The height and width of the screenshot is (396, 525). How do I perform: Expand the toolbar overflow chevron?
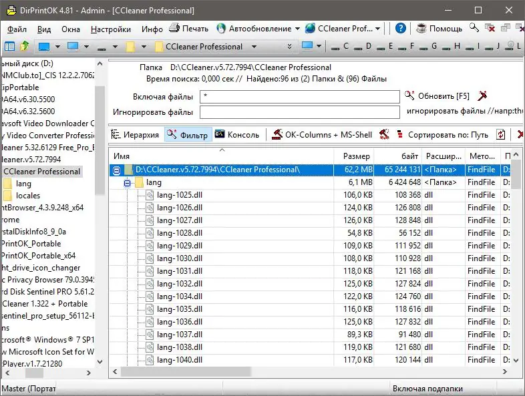pyautogui.click(x=289, y=46)
